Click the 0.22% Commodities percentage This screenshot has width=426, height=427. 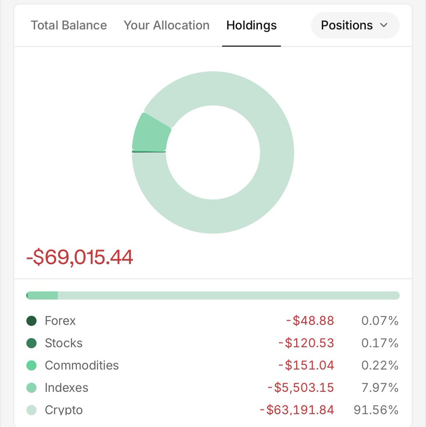[x=380, y=365]
